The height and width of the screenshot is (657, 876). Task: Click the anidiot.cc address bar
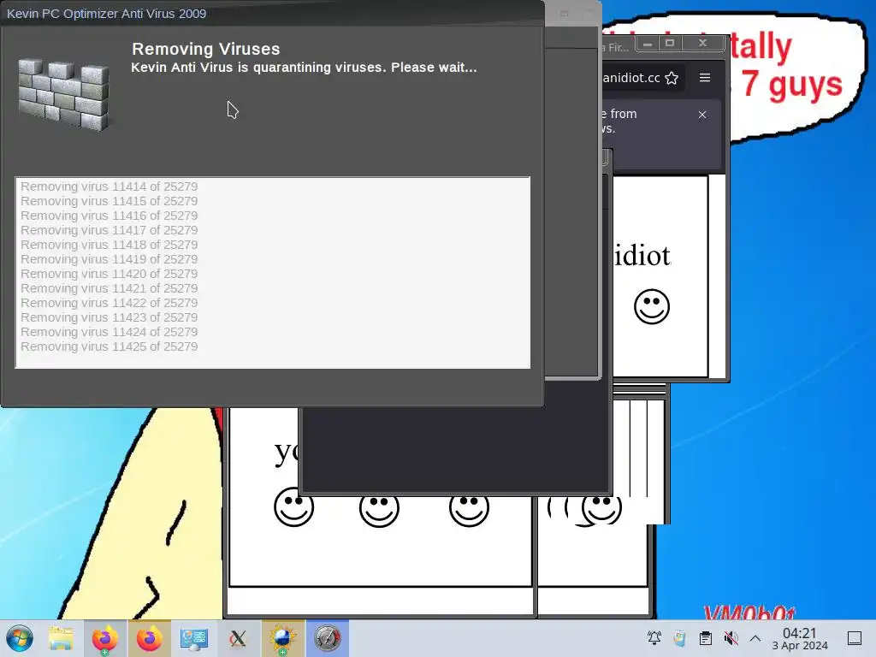point(631,78)
